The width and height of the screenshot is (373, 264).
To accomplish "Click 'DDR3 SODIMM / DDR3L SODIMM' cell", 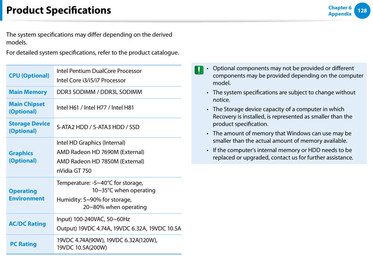I will (99, 92).
